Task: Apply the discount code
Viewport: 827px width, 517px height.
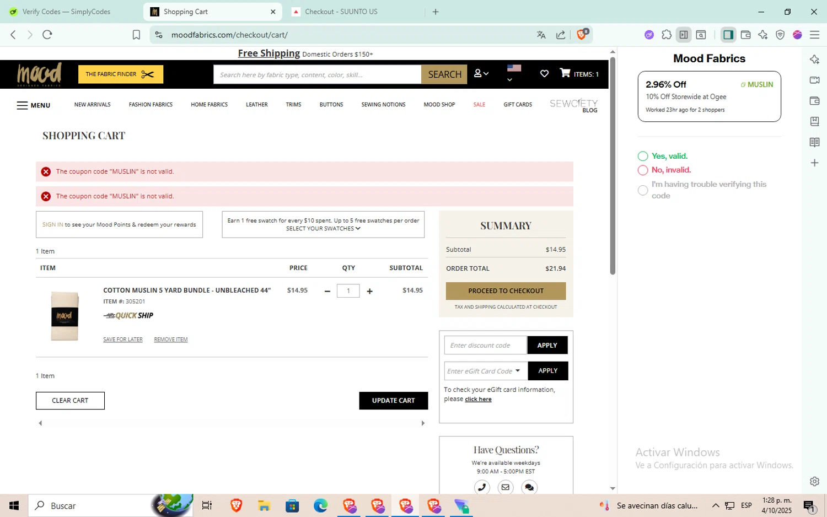Action: 547,345
